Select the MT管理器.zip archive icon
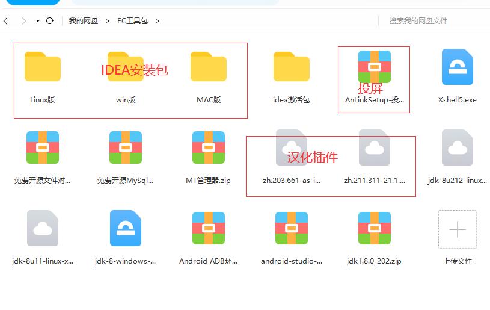This screenshot has width=490, height=310. [209, 147]
